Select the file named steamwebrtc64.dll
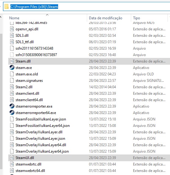This screenshot has width=170, height=175. (x=30, y=171)
